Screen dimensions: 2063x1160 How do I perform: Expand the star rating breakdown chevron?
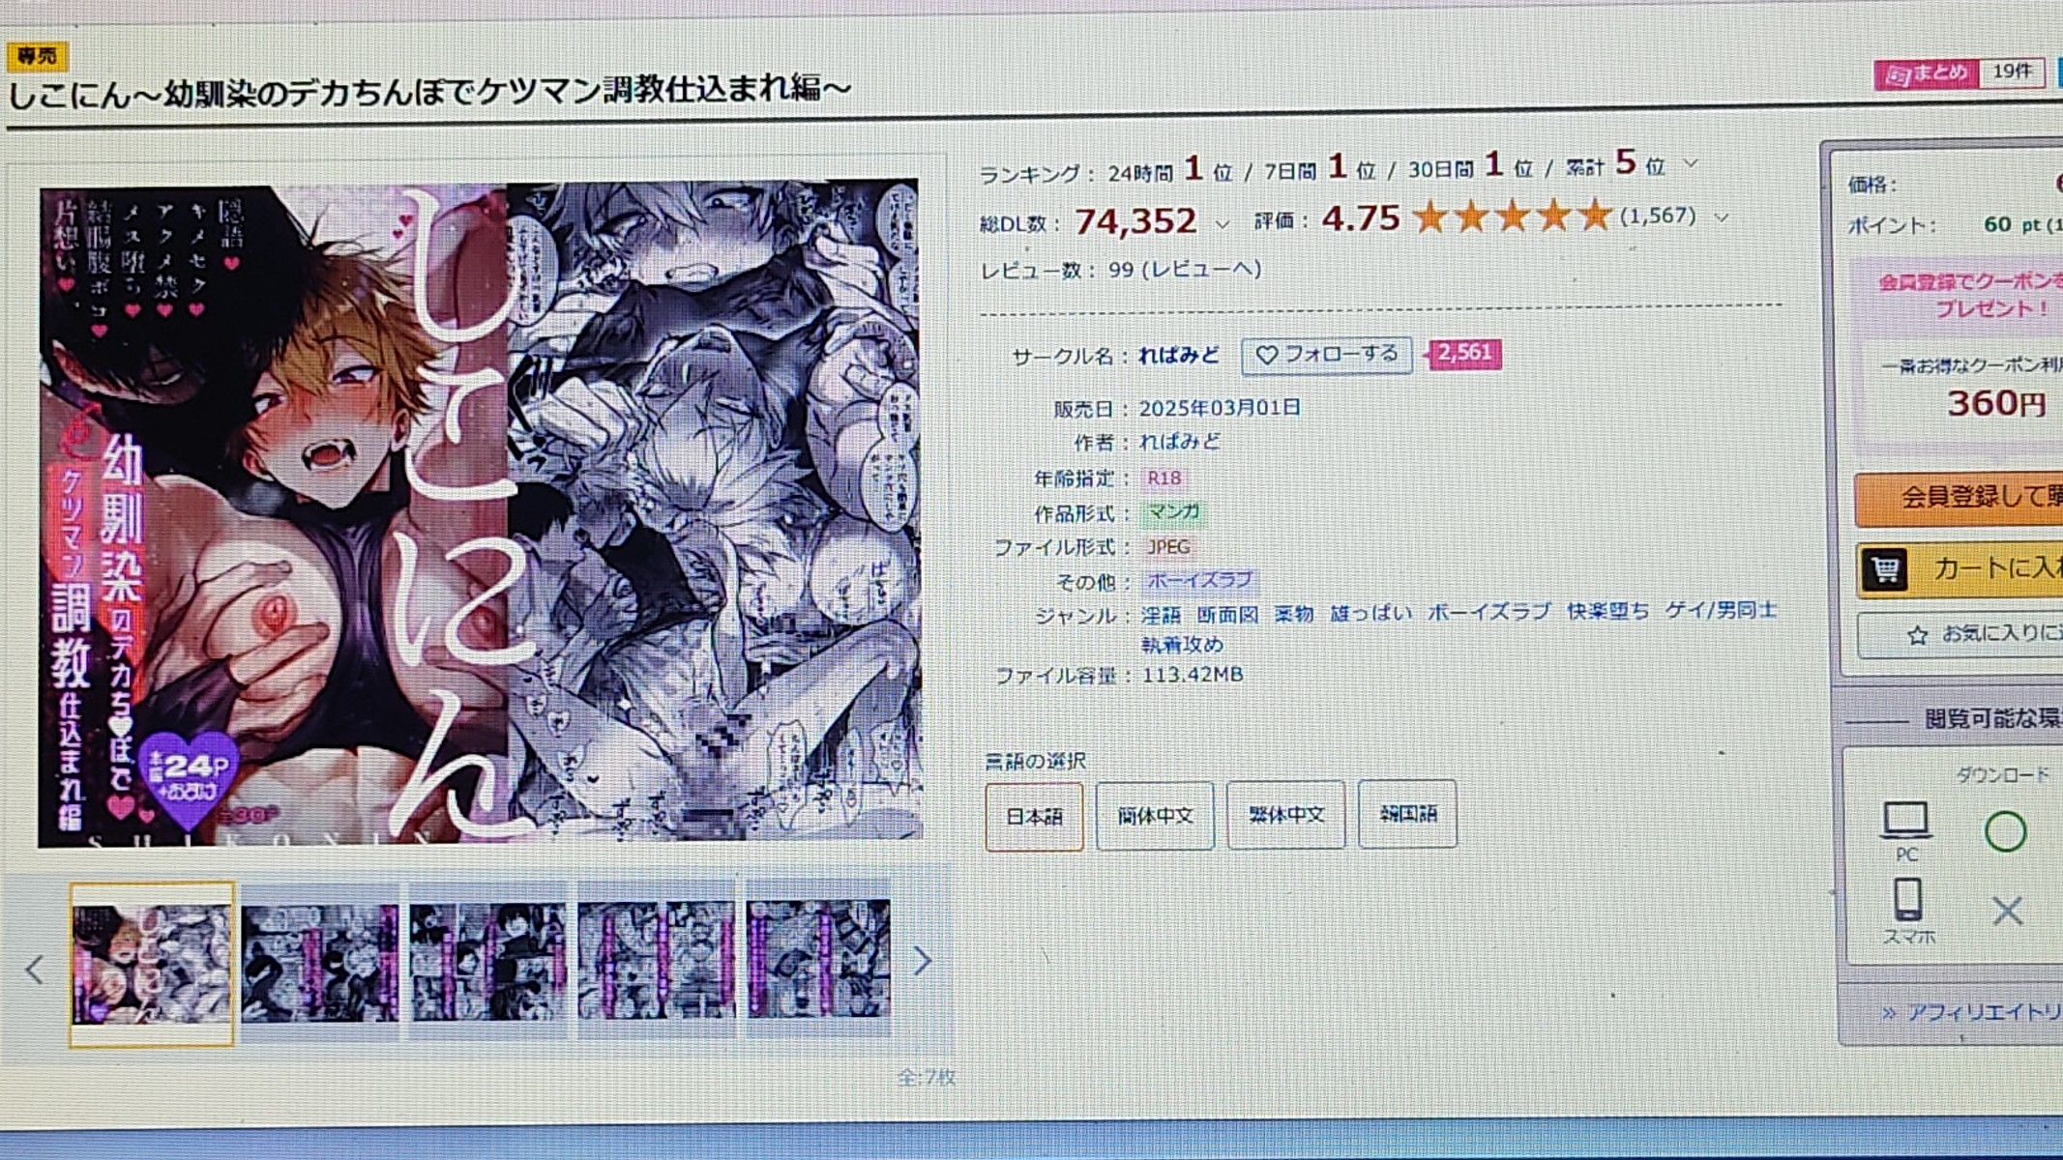pyautogui.click(x=1722, y=218)
